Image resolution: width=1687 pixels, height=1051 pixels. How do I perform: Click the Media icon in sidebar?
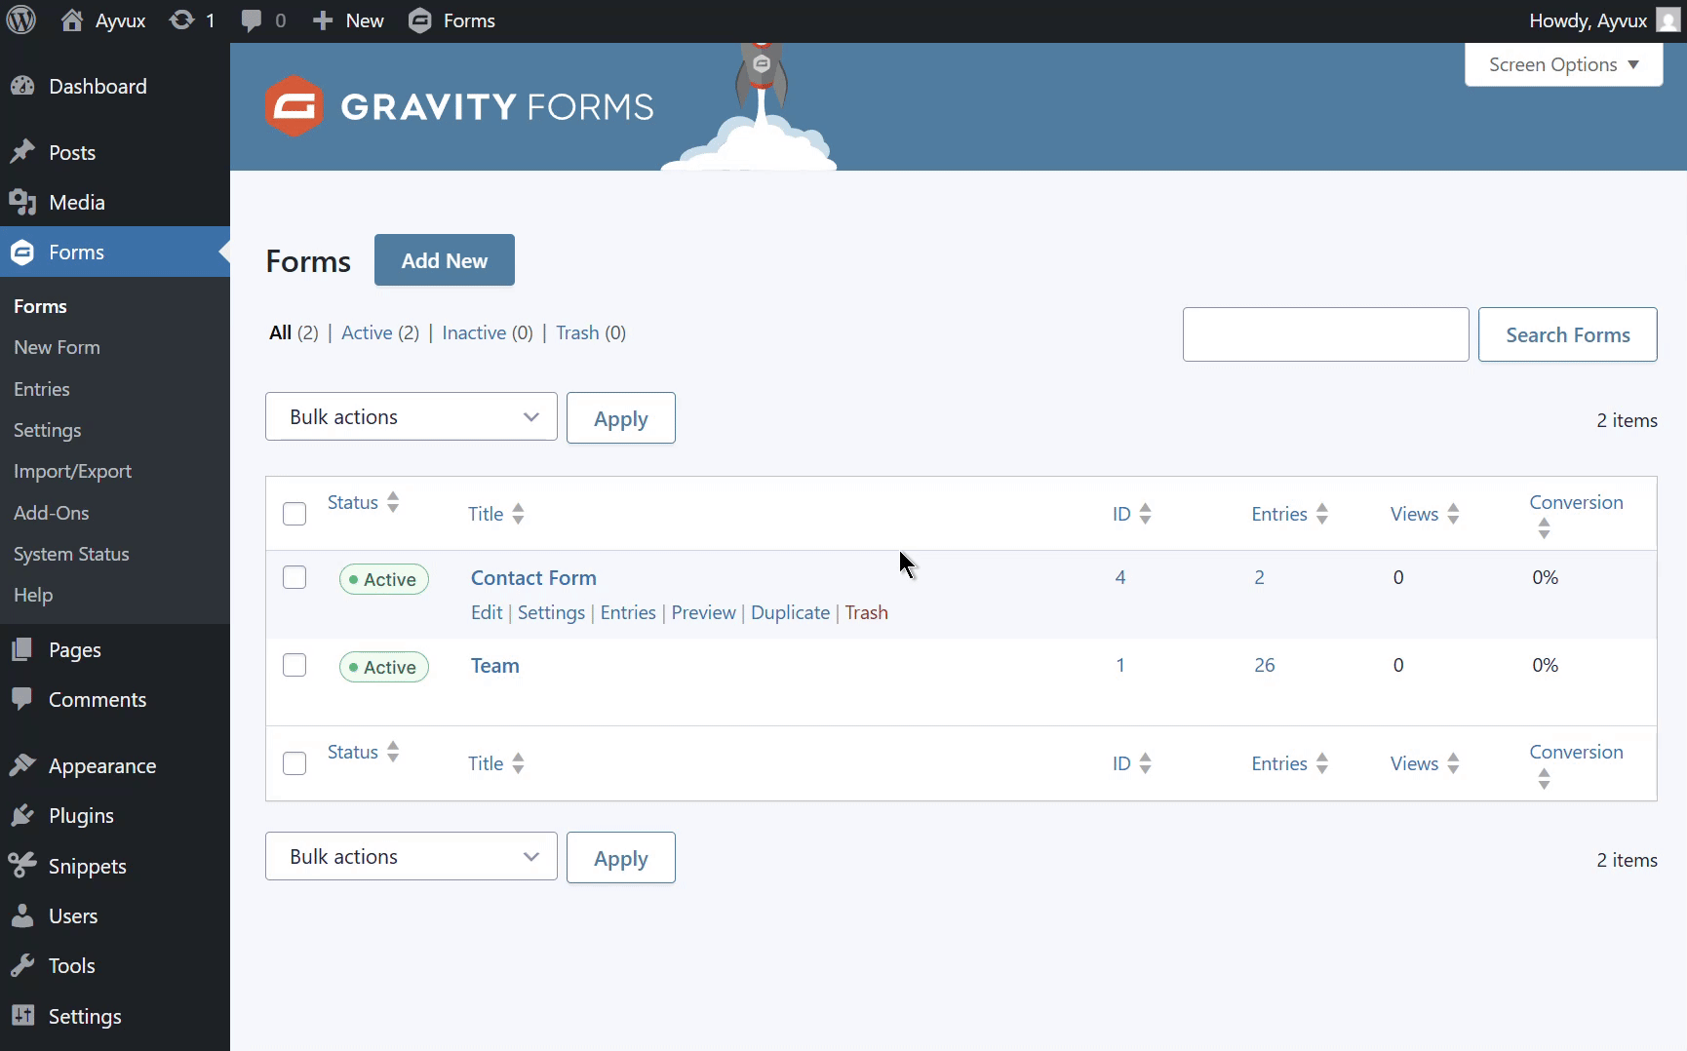(x=22, y=202)
